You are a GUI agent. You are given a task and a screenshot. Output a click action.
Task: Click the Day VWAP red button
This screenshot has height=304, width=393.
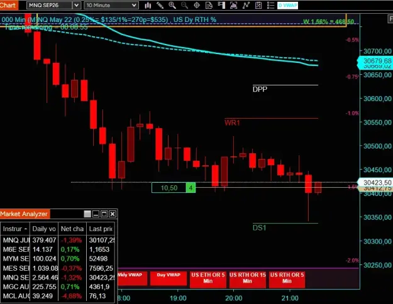169,278
